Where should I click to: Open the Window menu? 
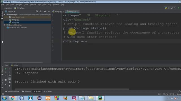[56, 4]
